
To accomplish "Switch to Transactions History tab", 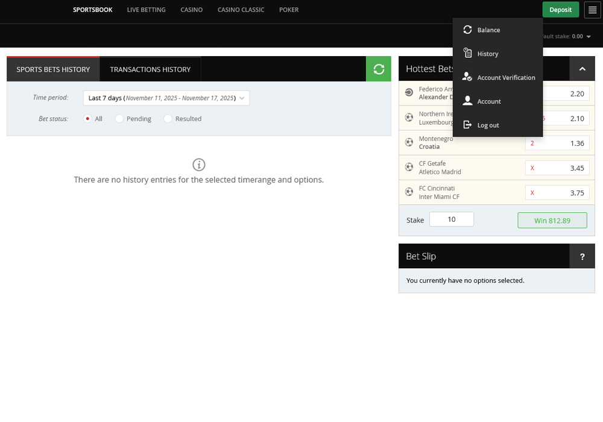I will tap(150, 69).
